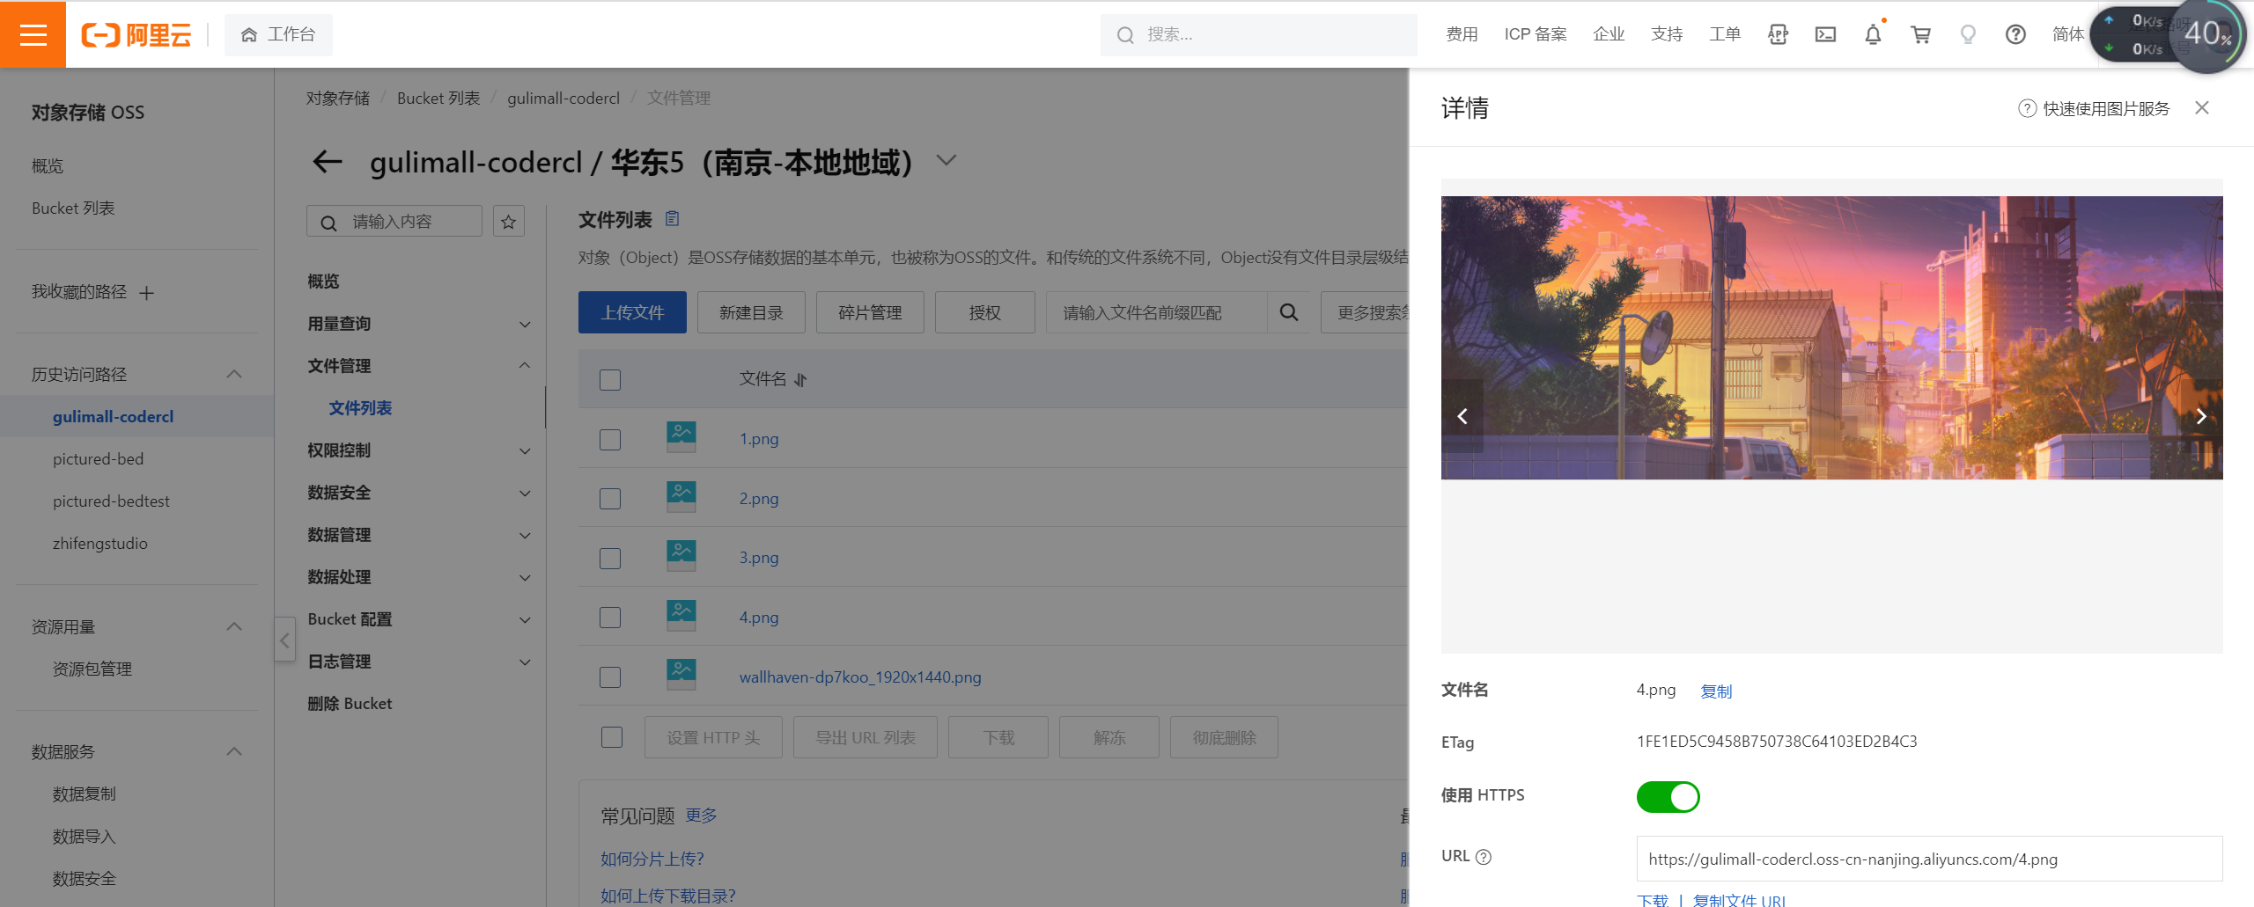Close the details panel
Screen dimensions: 2254x907
tap(2202, 107)
